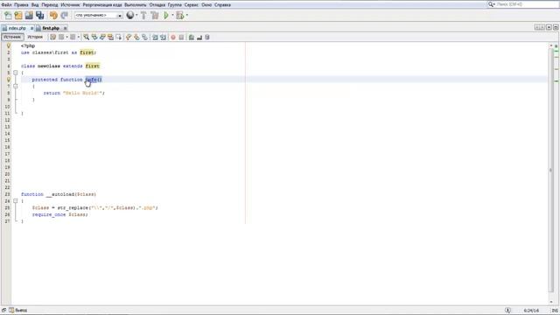Jump to last edit location icon
The height and width of the screenshot is (315, 560).
pos(52,37)
